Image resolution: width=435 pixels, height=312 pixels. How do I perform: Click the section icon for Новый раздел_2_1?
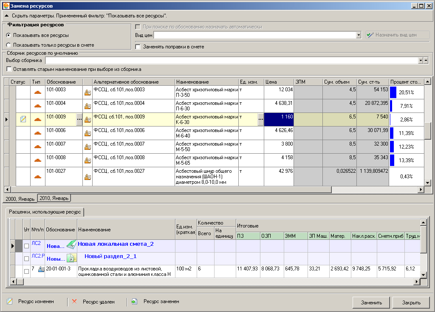pos(71,258)
